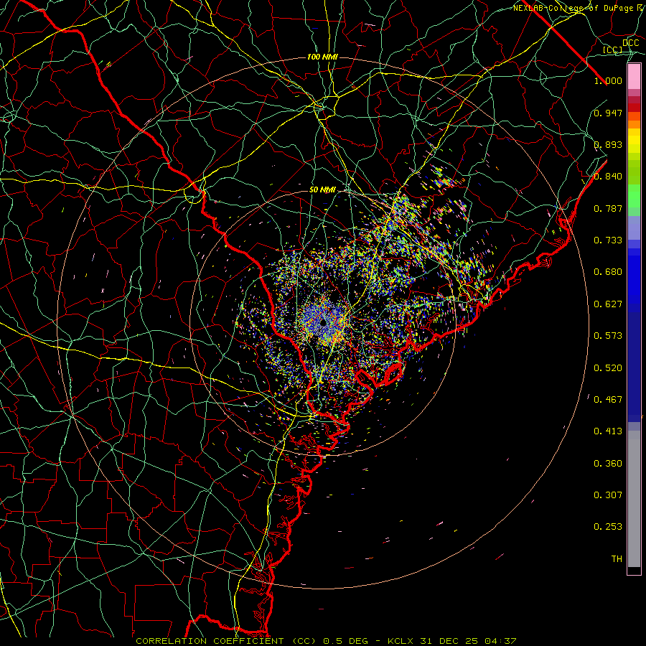Viewport: 646px width, 646px height.
Task: Click the 04:37 timestamp
Action: tap(500, 641)
